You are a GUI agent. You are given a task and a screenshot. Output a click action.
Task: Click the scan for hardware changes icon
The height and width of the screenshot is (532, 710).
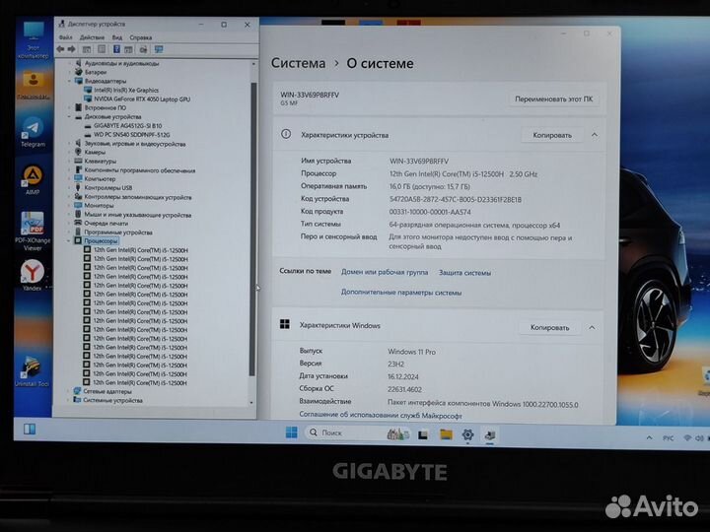(159, 49)
